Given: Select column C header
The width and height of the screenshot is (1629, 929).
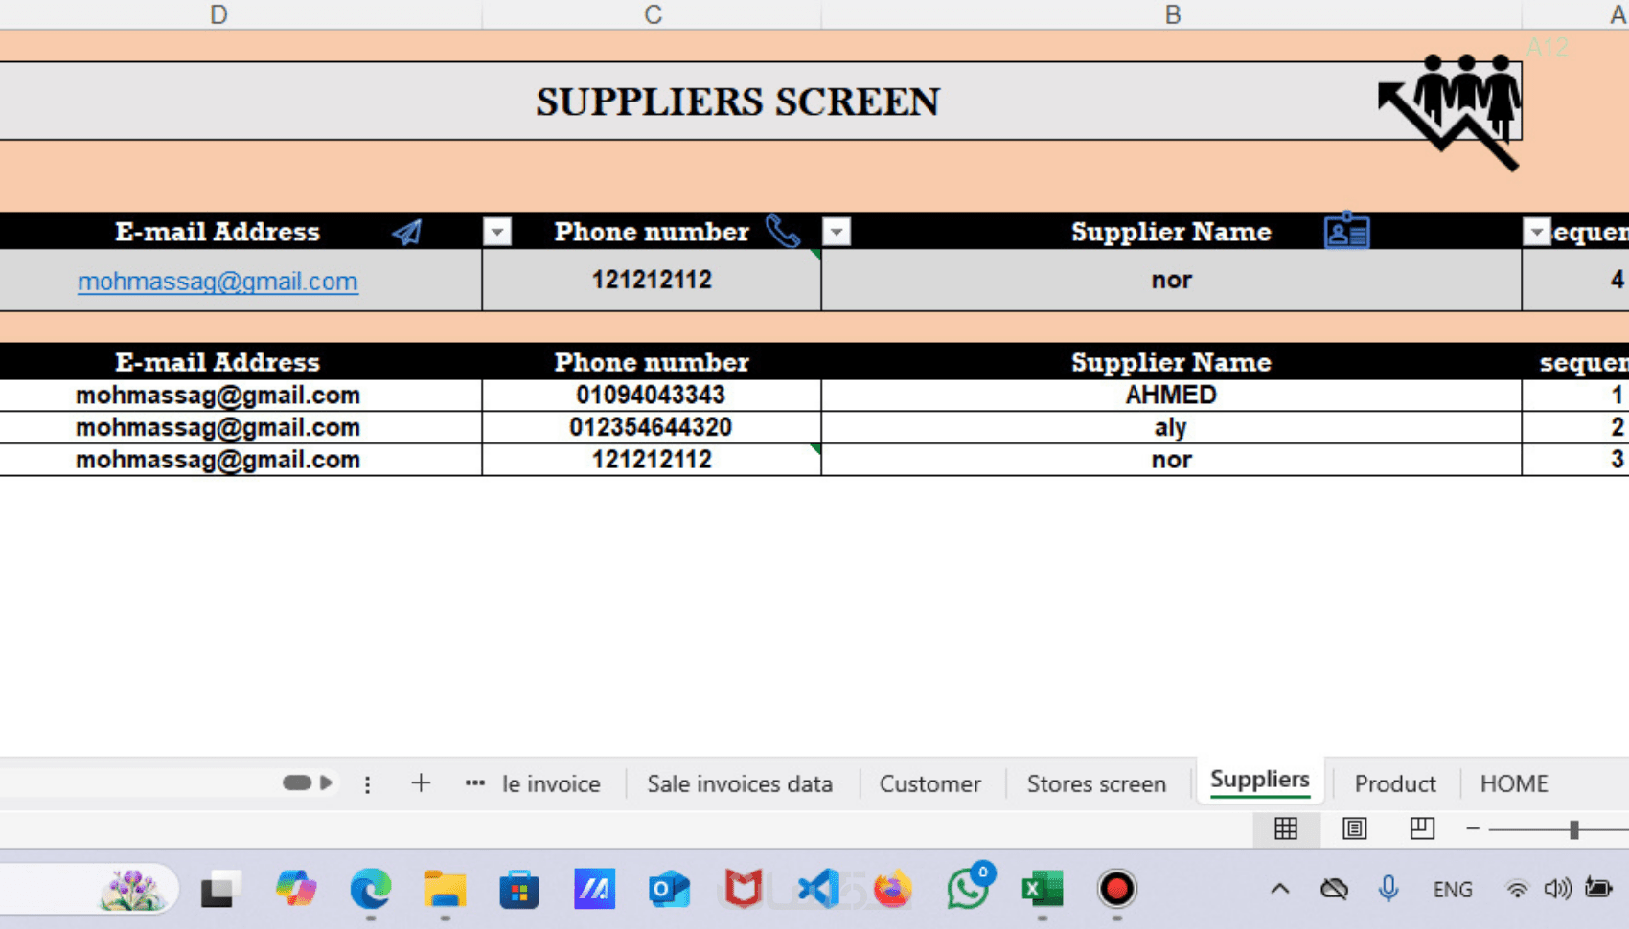Looking at the screenshot, I should (x=653, y=14).
